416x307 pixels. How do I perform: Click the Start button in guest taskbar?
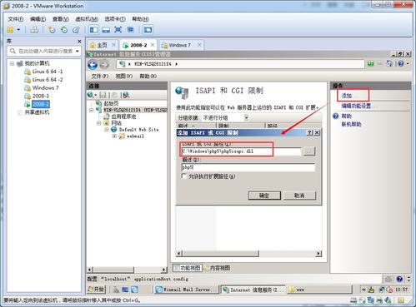96,290
